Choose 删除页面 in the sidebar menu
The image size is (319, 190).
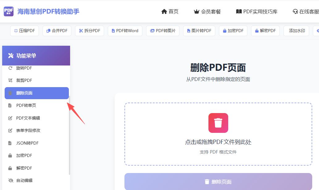pos(37,93)
